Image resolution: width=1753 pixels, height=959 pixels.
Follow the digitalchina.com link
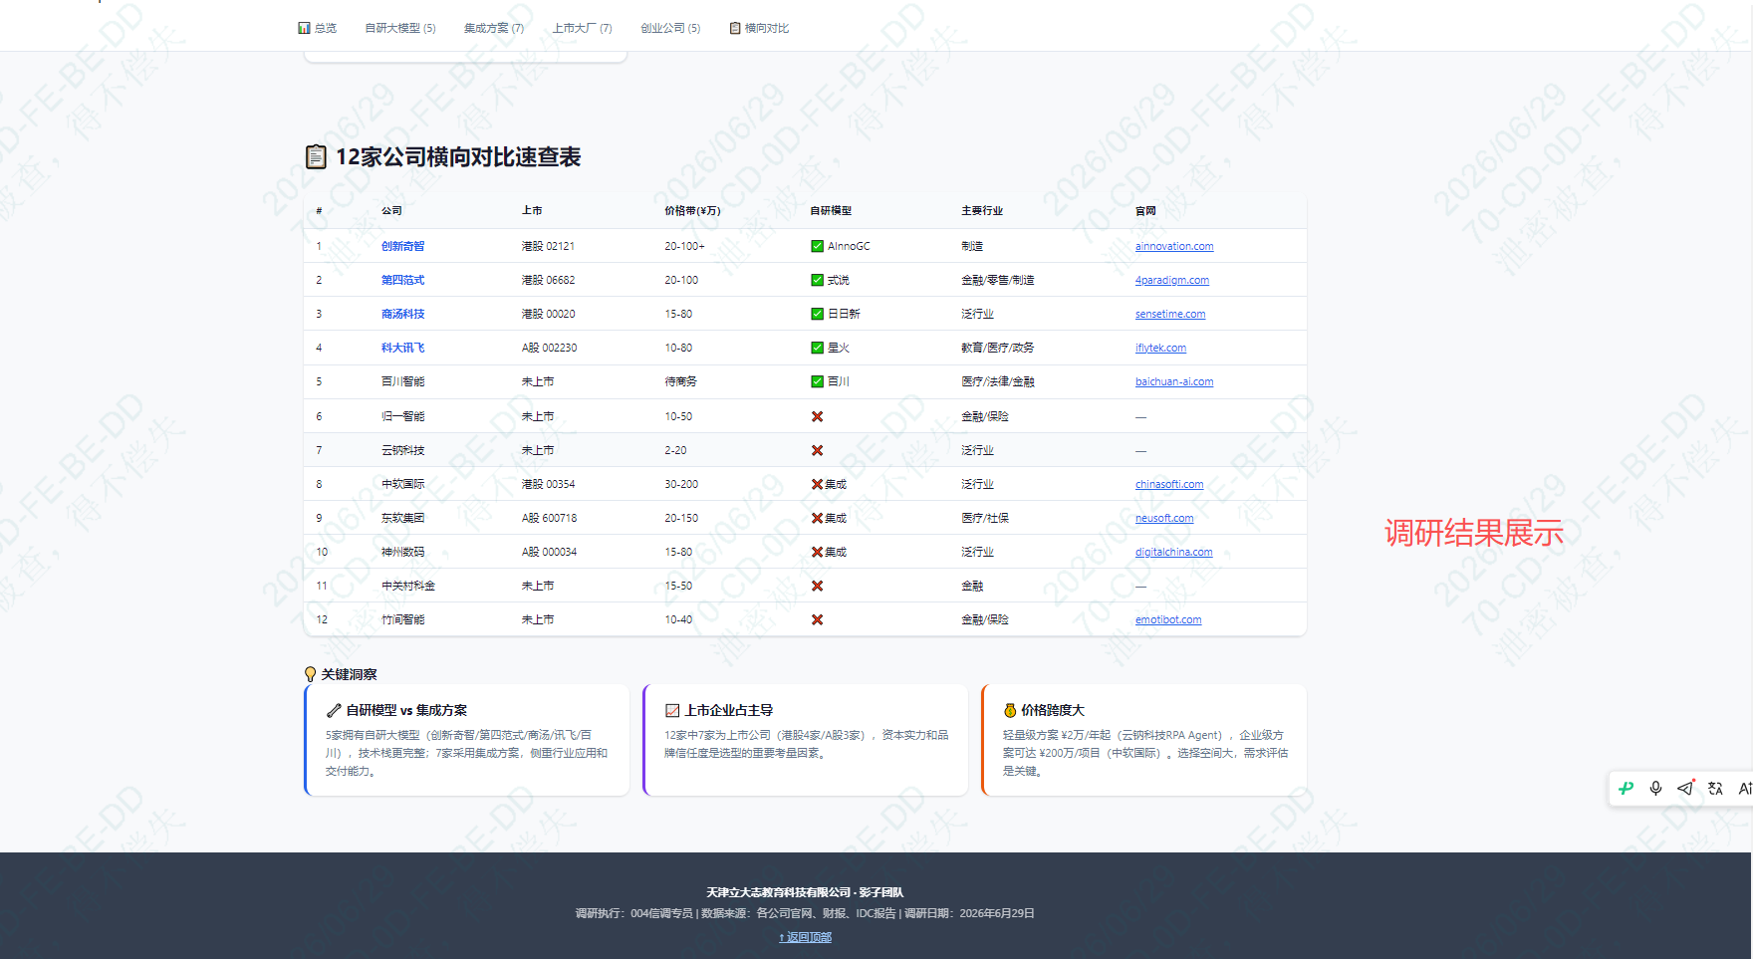[1174, 552]
